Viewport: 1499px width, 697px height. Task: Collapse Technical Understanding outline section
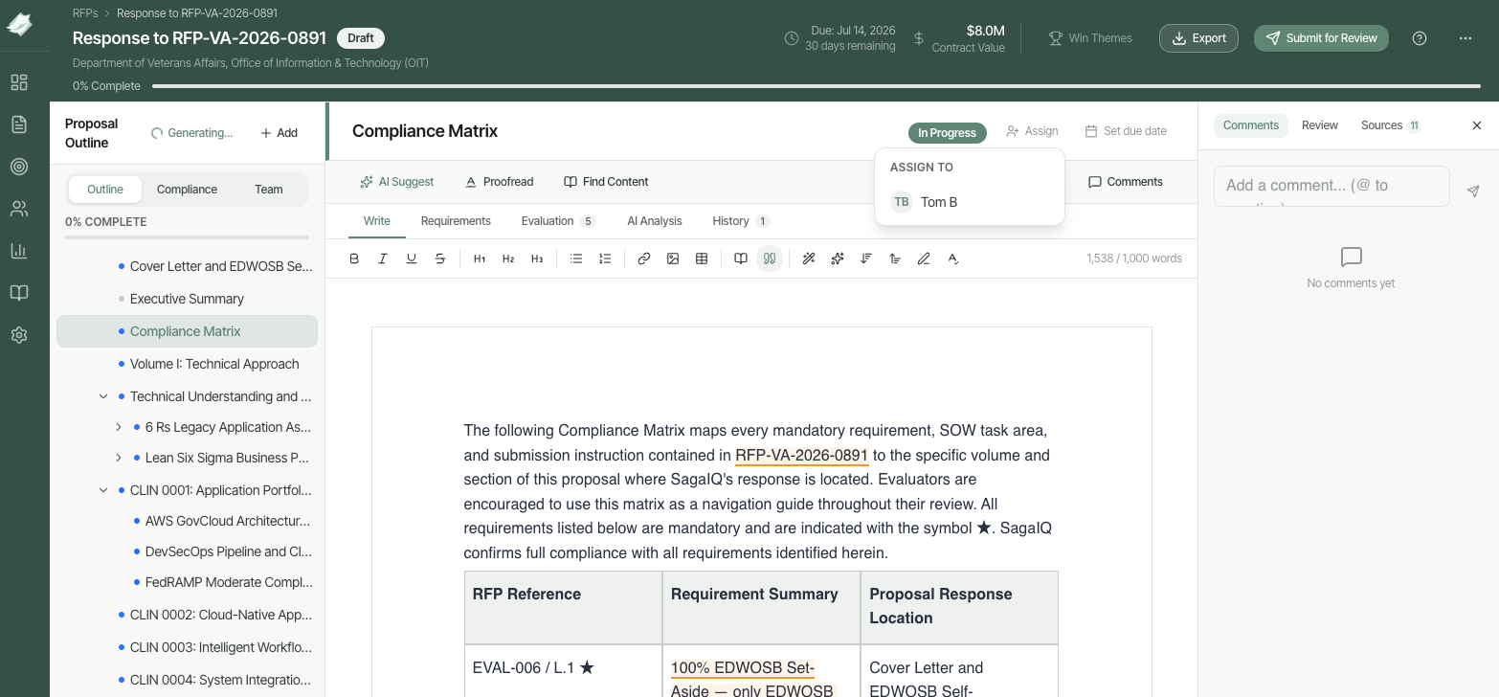pyautogui.click(x=103, y=396)
